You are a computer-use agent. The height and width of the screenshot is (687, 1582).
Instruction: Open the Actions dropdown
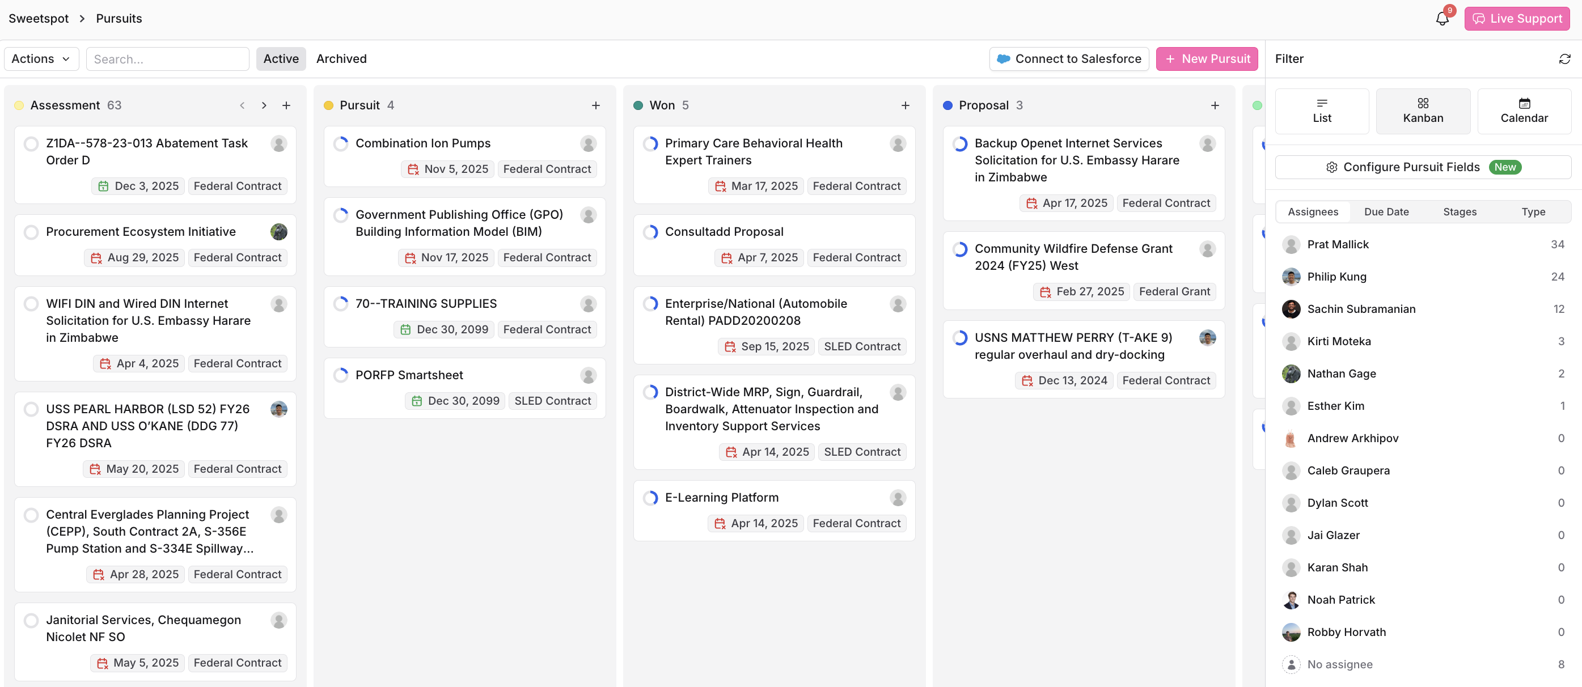pyautogui.click(x=41, y=59)
